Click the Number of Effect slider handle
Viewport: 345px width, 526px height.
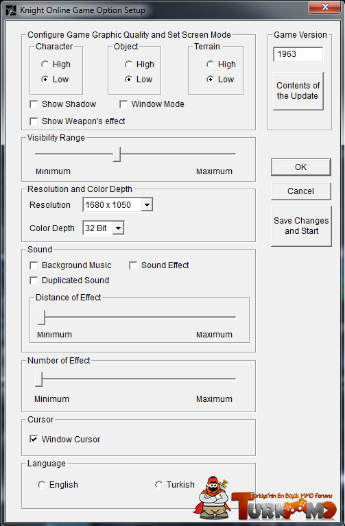[x=39, y=379]
